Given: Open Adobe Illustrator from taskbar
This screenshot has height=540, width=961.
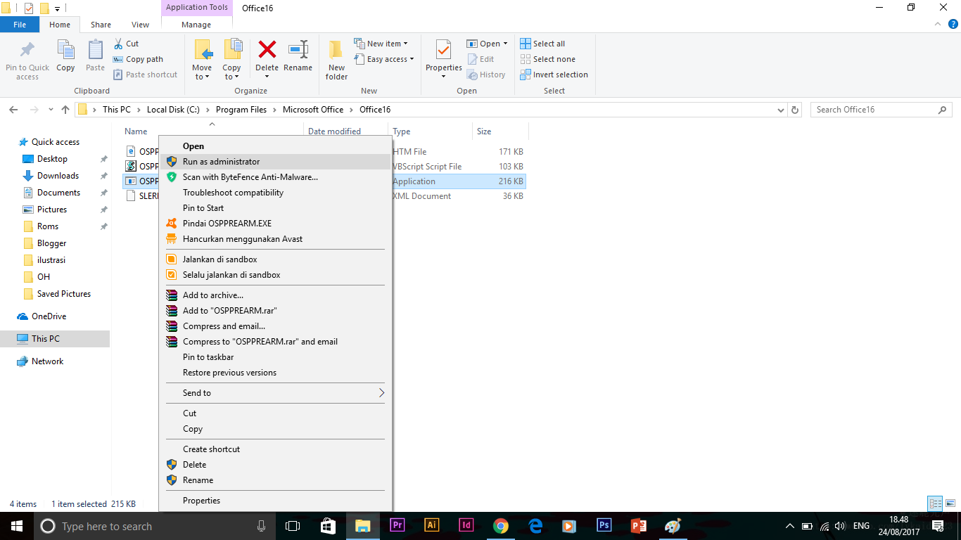Looking at the screenshot, I should tap(432, 525).
